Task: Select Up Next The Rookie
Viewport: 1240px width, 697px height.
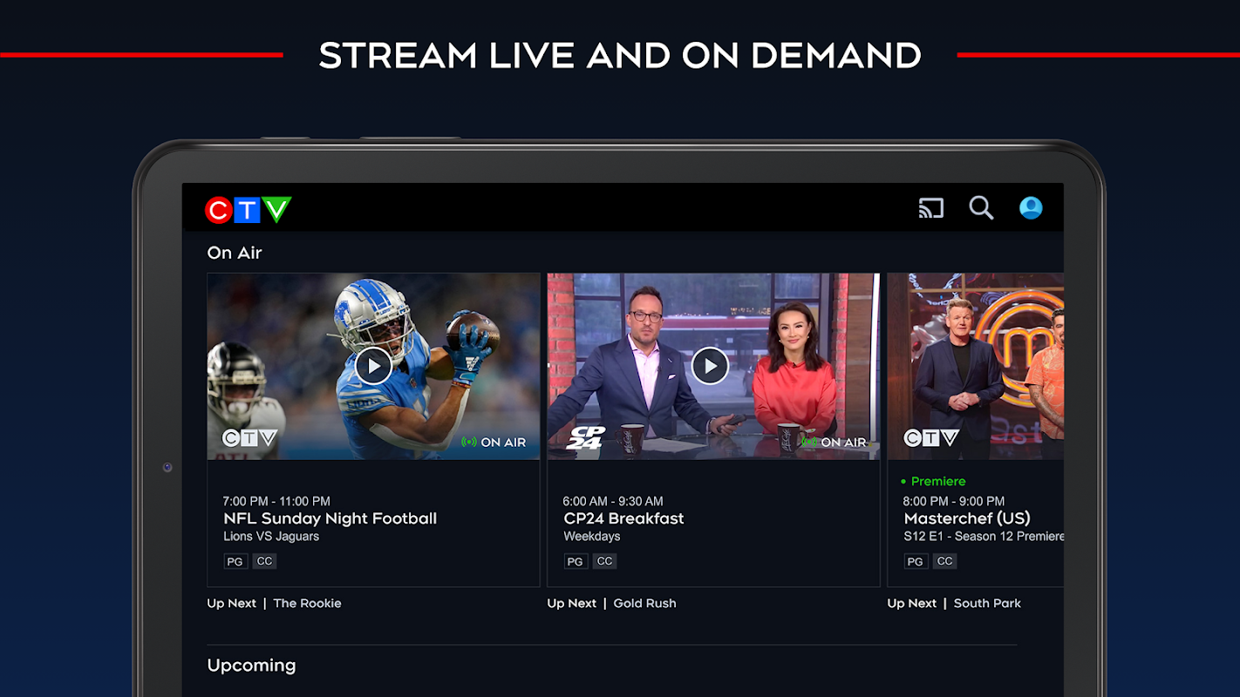Action: (x=274, y=603)
